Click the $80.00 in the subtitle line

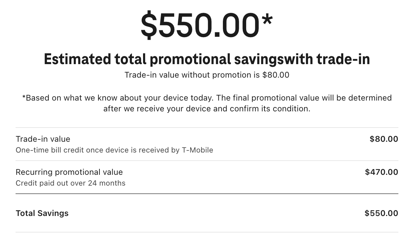point(276,75)
